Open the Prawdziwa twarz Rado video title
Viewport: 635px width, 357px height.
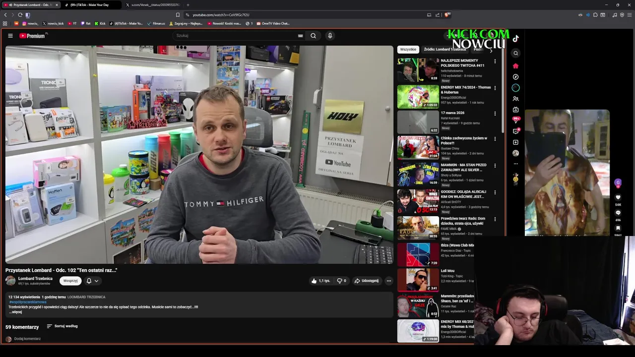click(463, 221)
